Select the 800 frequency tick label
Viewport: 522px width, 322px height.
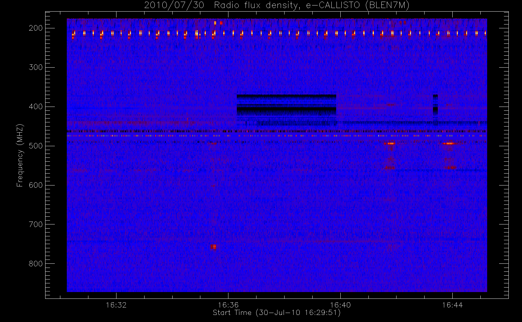(36, 264)
